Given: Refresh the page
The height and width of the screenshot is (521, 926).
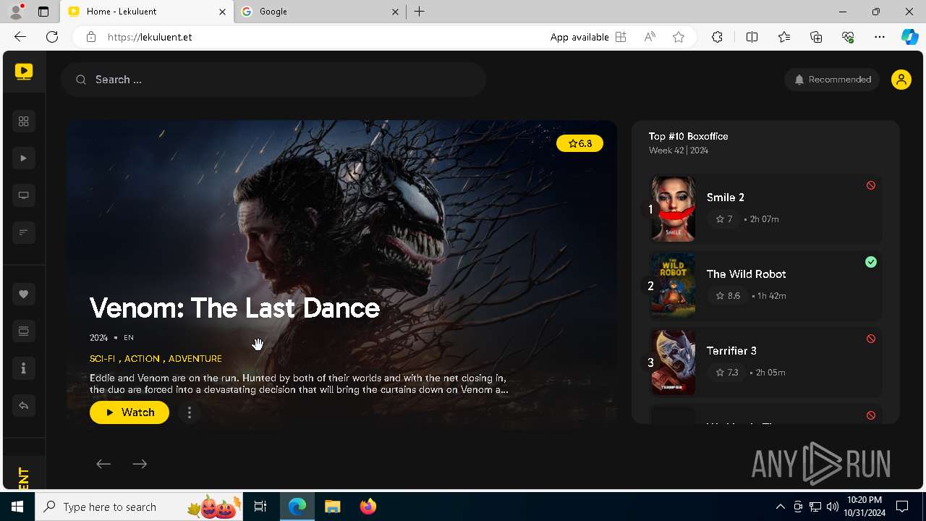Looking at the screenshot, I should (52, 37).
